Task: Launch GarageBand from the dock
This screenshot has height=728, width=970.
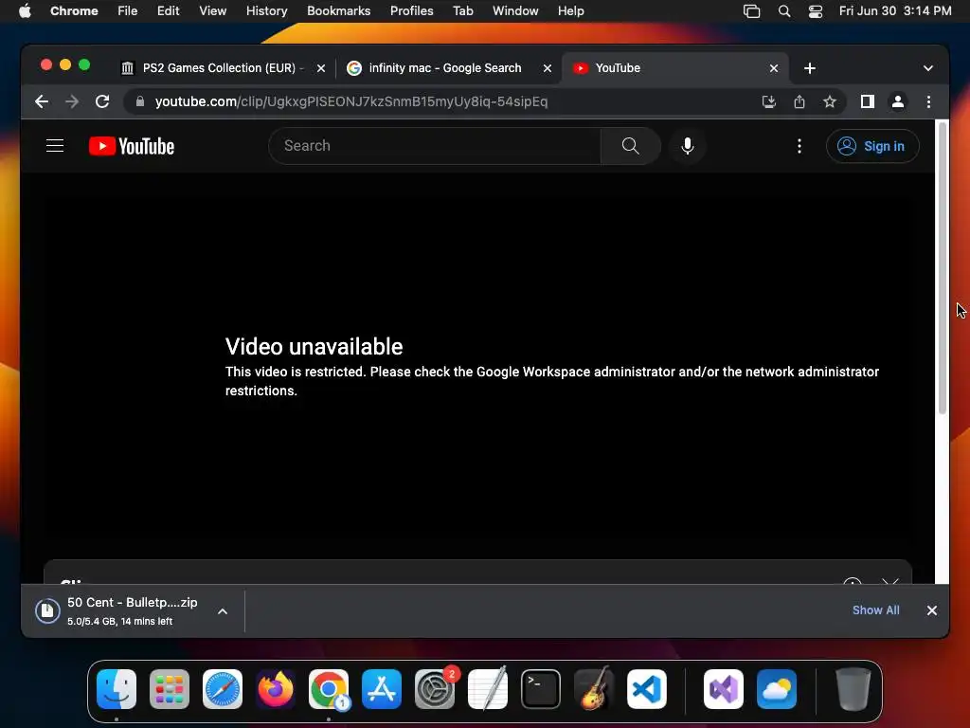Action: click(594, 689)
